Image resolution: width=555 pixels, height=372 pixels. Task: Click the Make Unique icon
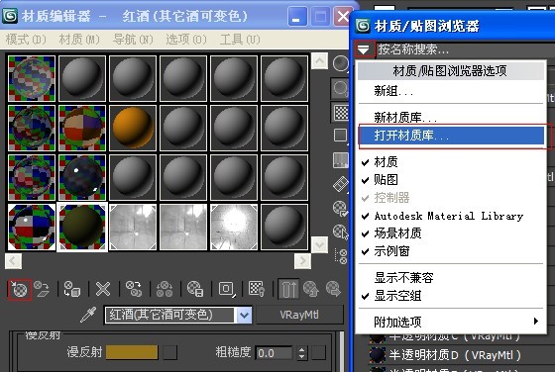coord(165,289)
